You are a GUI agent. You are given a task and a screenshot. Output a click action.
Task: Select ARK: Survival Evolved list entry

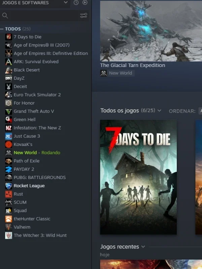[36, 62]
